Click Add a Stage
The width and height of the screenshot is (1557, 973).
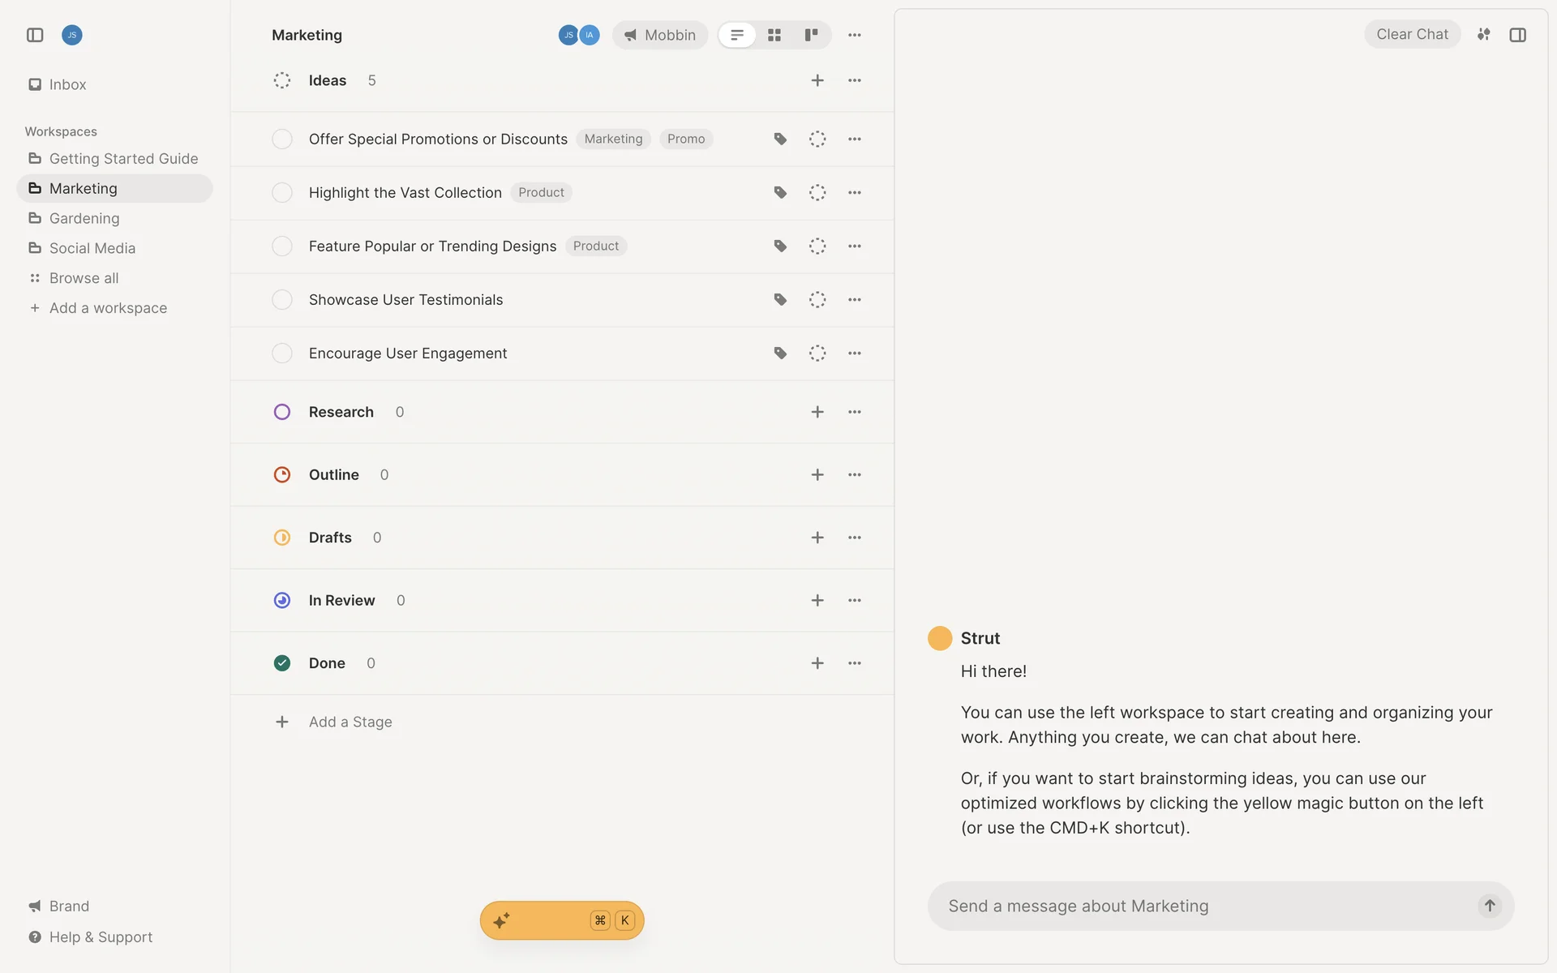pos(350,722)
